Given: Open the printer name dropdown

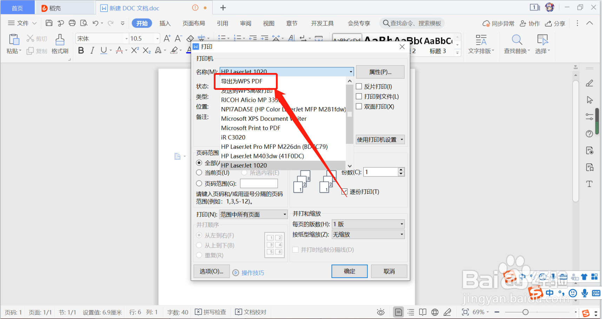Looking at the screenshot, I should click(350, 72).
